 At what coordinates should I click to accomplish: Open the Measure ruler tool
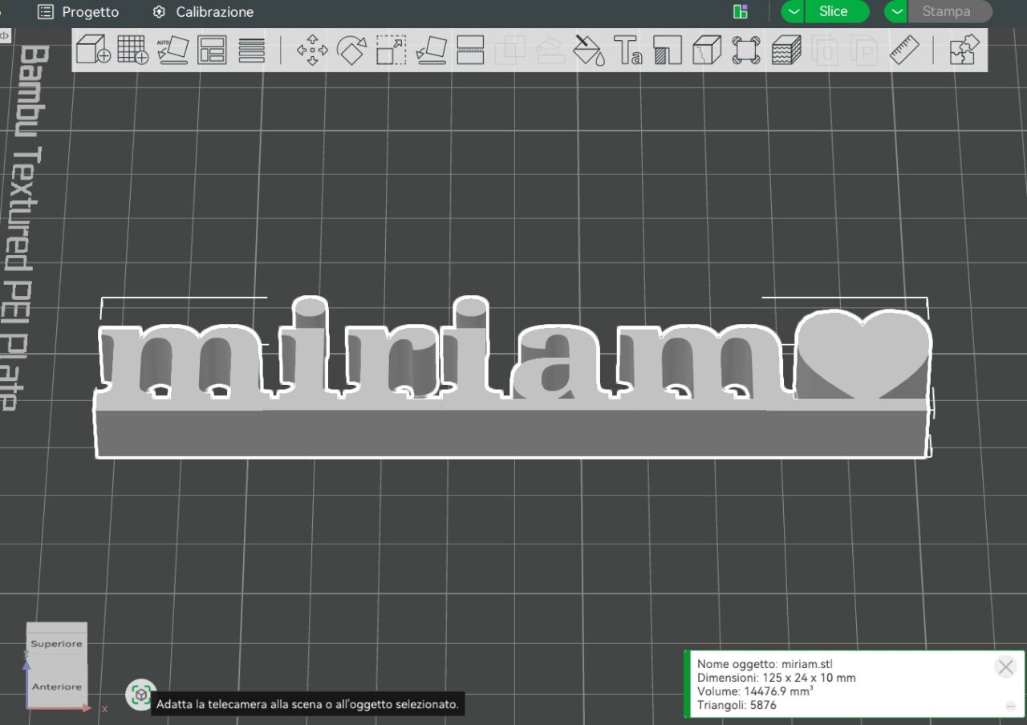pyautogui.click(x=904, y=50)
